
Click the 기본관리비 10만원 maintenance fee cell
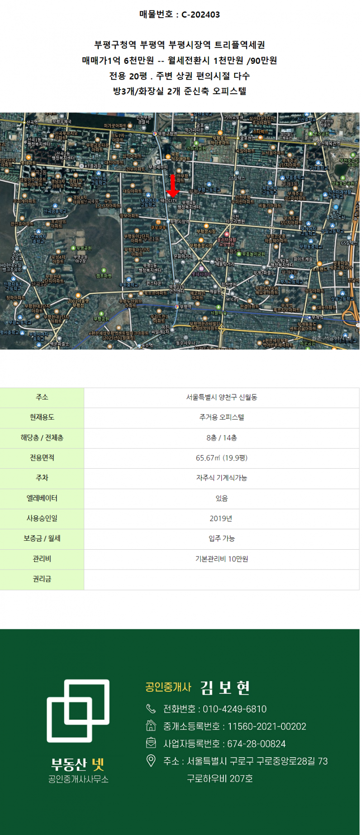221,559
